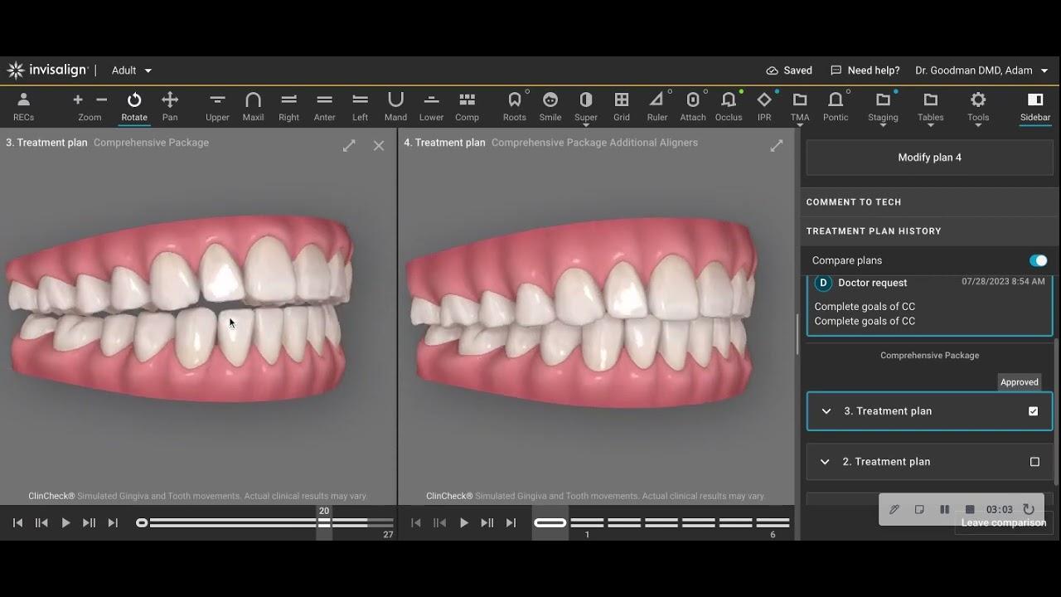Switch to the Right view
This screenshot has height=597, width=1061.
point(288,106)
